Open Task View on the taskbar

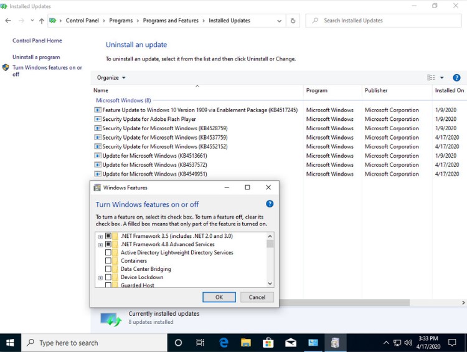coord(200,343)
